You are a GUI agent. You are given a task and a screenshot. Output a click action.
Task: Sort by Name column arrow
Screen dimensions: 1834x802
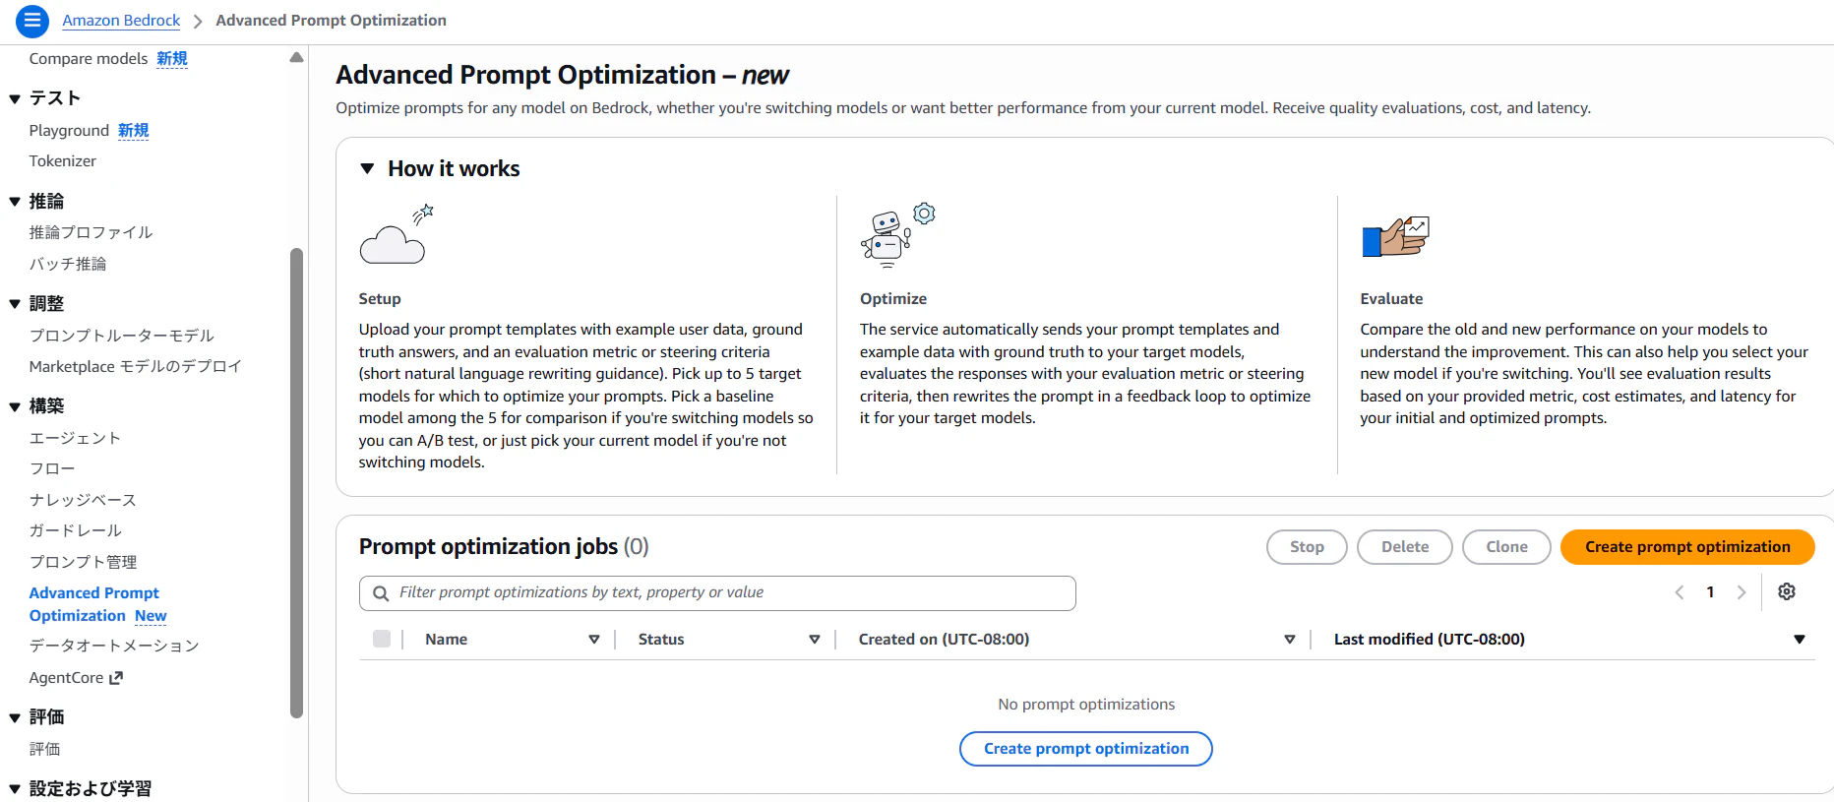(x=594, y=640)
